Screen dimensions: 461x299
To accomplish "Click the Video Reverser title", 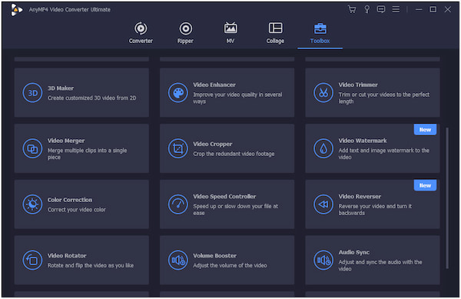I will 360,197.
